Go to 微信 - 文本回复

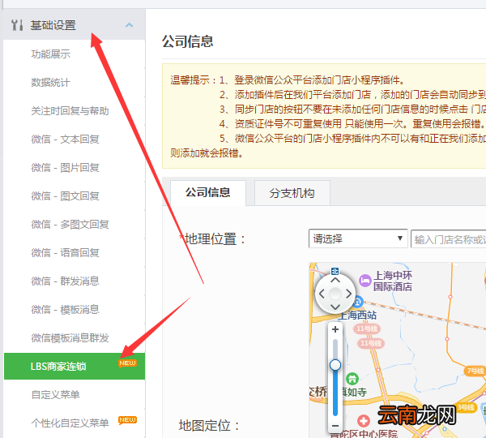click(x=65, y=140)
